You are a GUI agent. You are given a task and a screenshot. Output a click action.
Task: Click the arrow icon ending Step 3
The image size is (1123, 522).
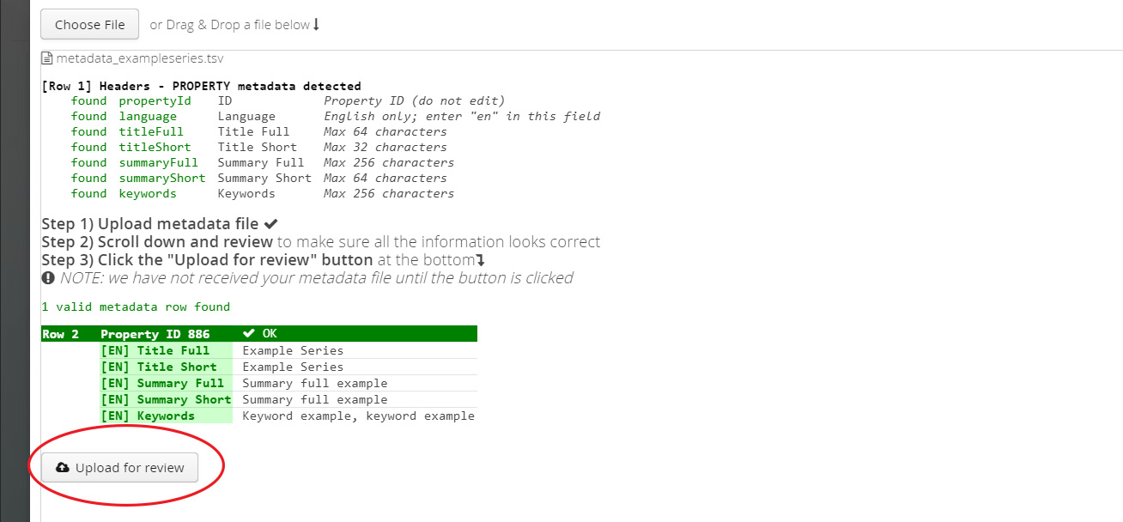pyautogui.click(x=481, y=260)
